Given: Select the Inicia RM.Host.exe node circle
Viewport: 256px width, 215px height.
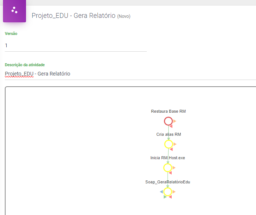Looking at the screenshot, I should point(168,168).
